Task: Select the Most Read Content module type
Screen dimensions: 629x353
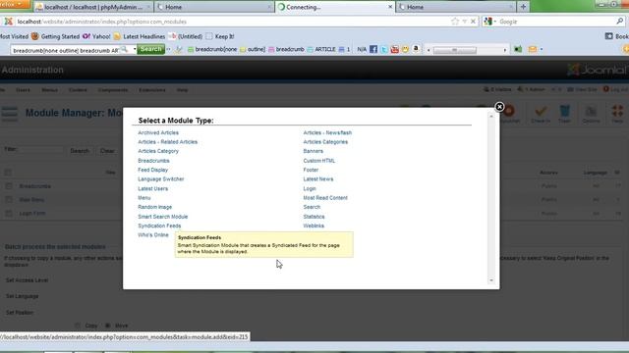Action: [325, 198]
